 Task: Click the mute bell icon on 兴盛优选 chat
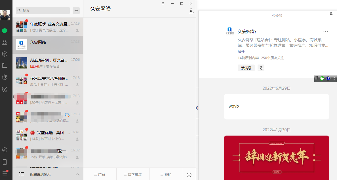[77, 139]
